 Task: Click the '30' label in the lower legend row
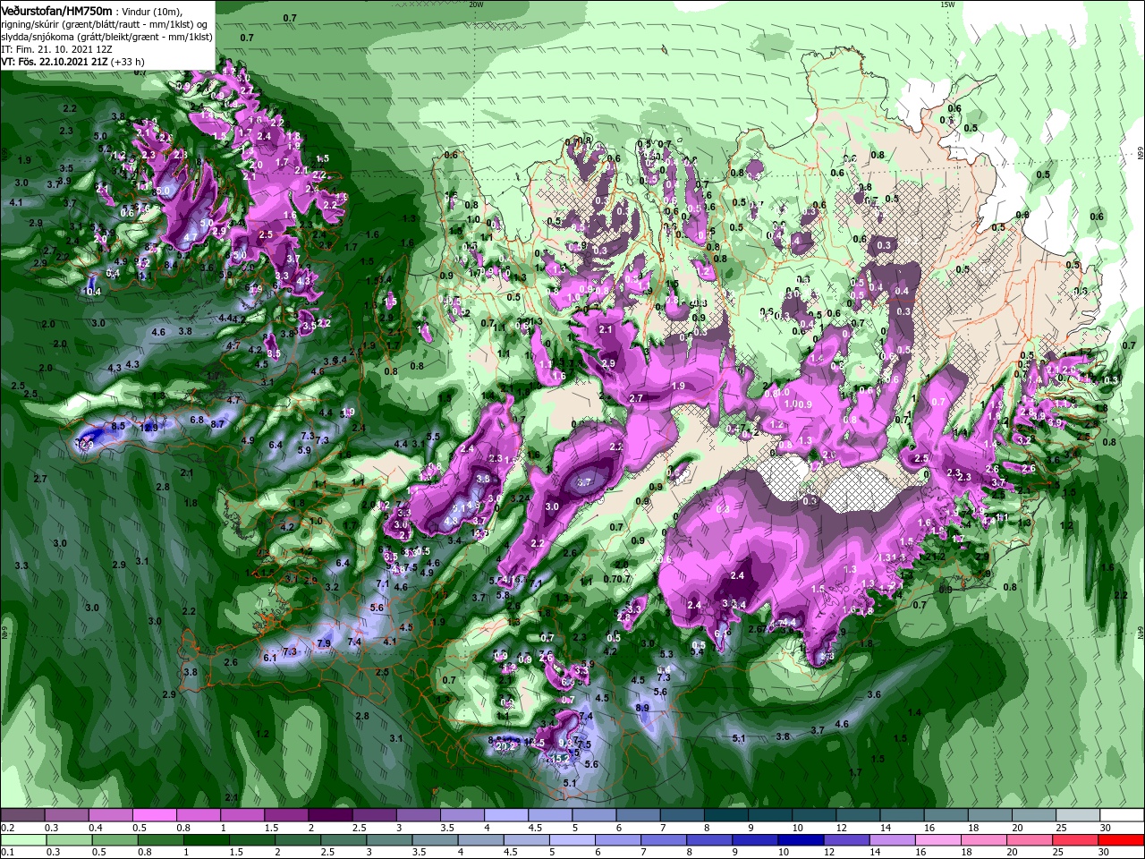pyautogui.click(x=1103, y=853)
